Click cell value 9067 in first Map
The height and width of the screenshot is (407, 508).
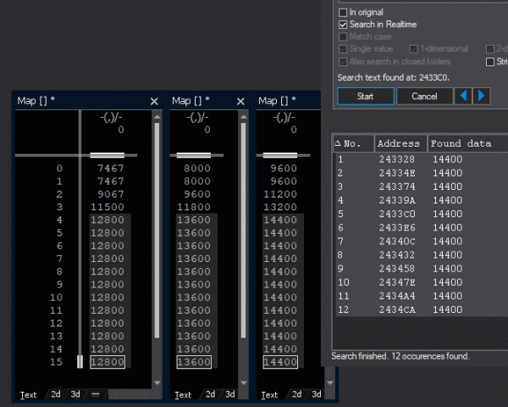click(x=111, y=194)
